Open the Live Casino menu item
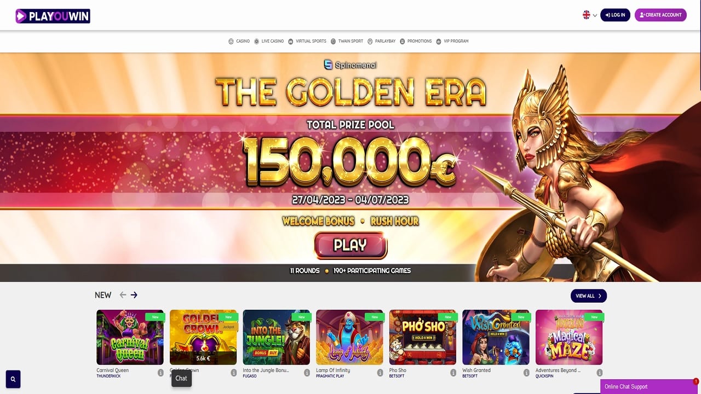701x394 pixels. 269,41
